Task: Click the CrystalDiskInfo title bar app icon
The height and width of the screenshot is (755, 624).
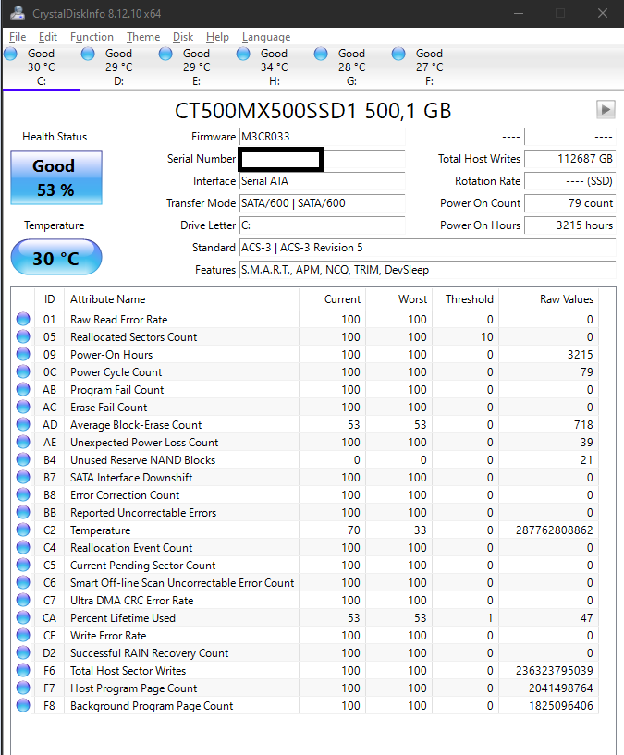Action: pos(18,13)
